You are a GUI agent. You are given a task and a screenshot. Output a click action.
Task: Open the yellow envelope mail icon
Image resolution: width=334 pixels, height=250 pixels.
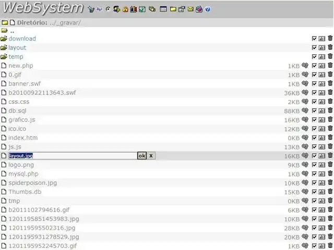click(x=190, y=9)
